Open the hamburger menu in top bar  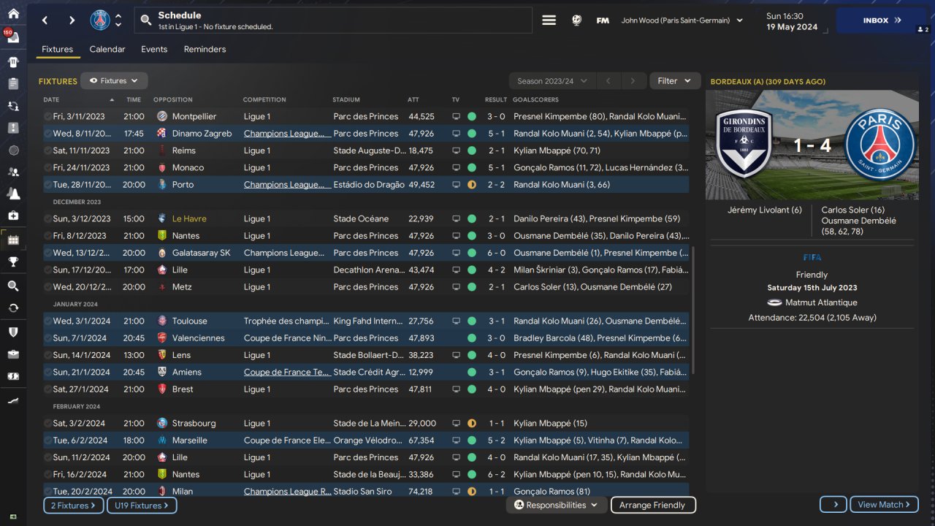tap(549, 20)
